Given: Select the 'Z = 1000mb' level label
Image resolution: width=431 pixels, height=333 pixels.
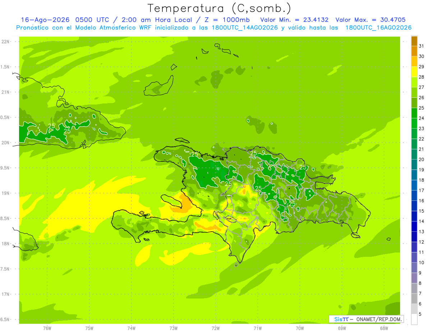Looking at the screenshot, I should 226,20.
